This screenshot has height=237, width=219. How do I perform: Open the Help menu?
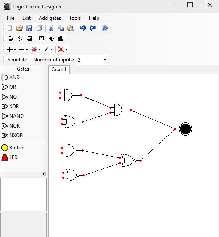pyautogui.click(x=94, y=18)
